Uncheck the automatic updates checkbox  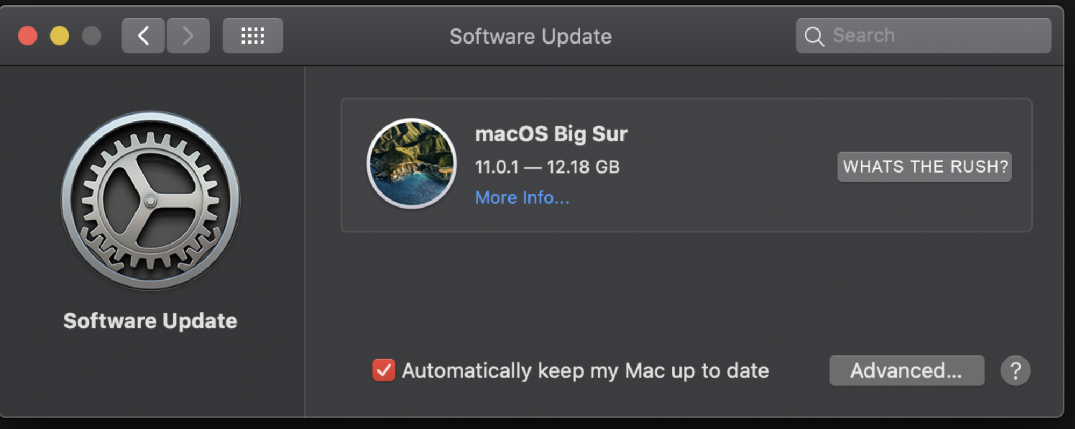[x=384, y=370]
